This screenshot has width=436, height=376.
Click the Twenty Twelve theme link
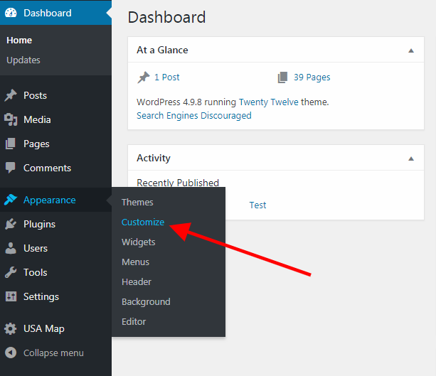(268, 102)
